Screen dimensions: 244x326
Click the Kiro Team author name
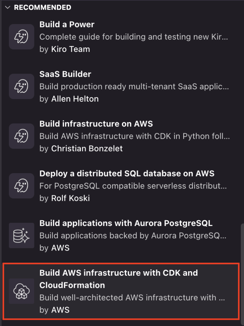[x=70, y=49]
